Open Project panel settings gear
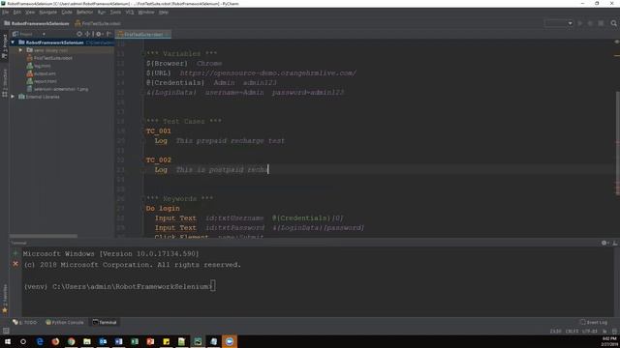 (x=99, y=35)
